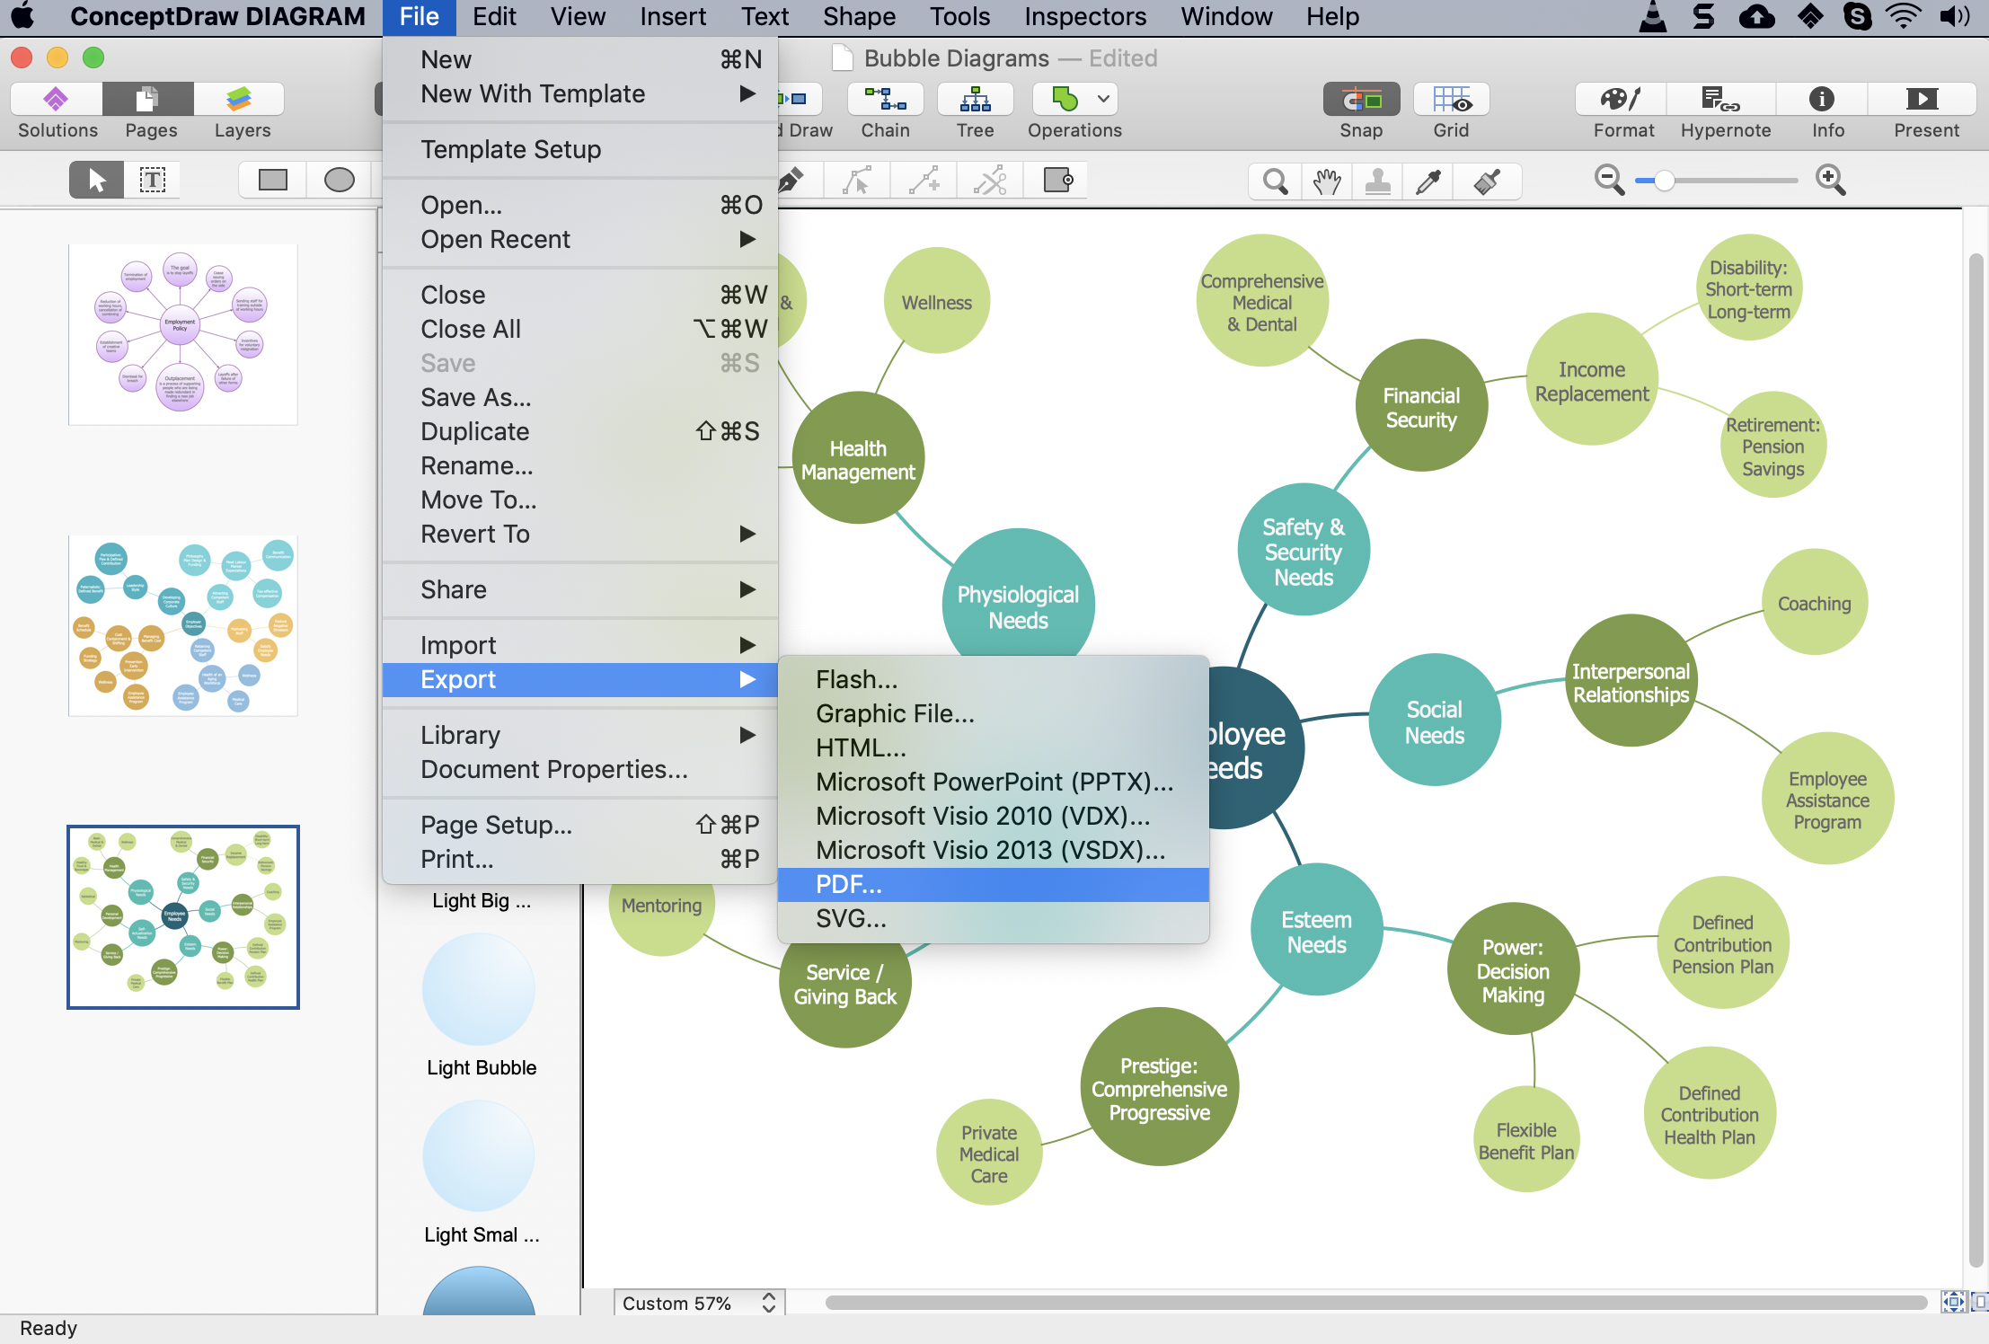Pick the eyedropper tool
The image size is (1989, 1344).
click(1428, 181)
